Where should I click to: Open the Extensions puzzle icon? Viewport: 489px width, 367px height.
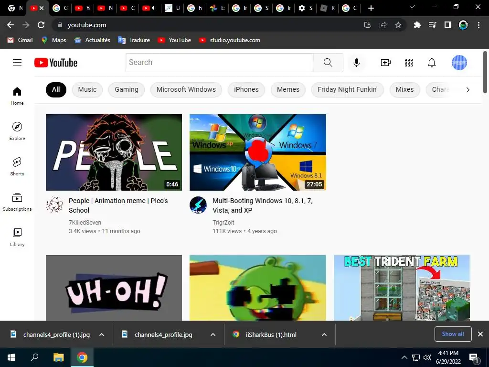click(417, 25)
